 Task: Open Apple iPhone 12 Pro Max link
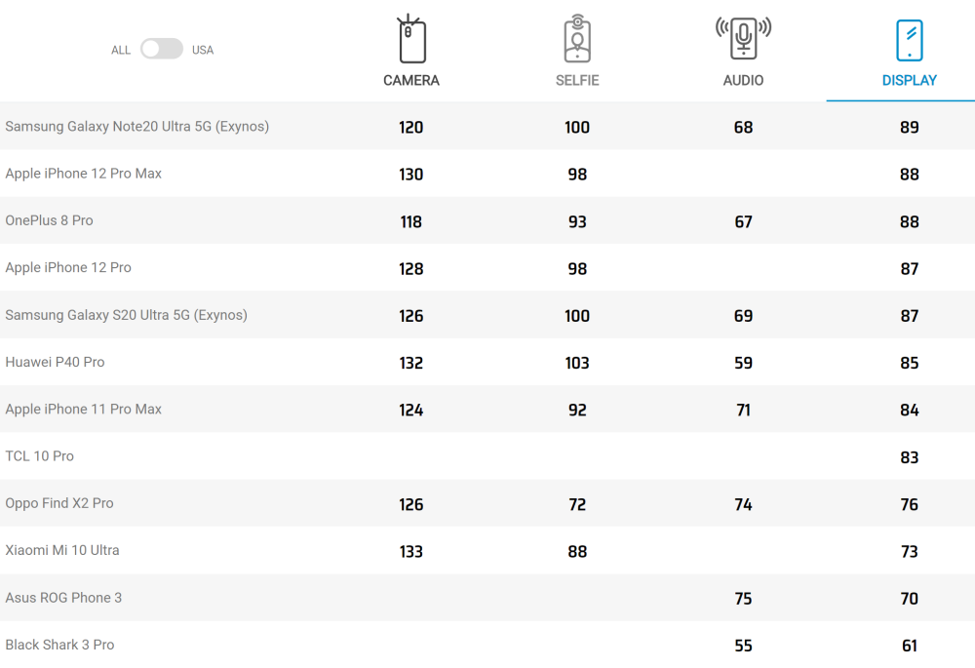84,174
